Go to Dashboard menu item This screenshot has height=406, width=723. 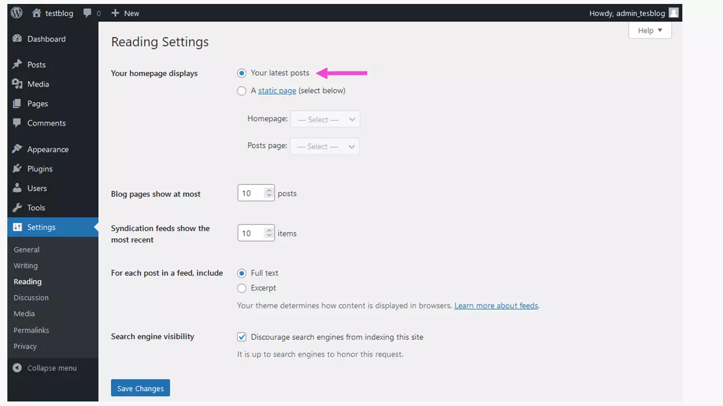pos(46,39)
